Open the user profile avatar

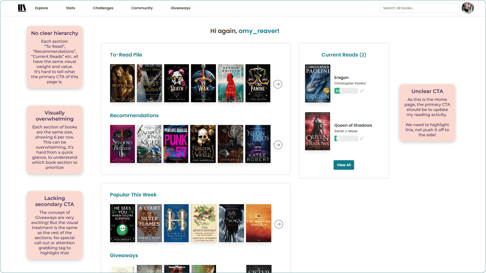(x=468, y=8)
